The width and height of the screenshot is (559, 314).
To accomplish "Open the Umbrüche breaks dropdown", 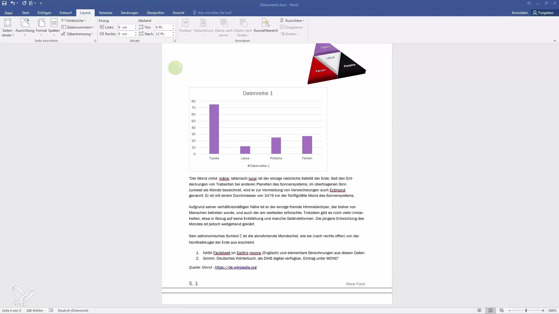I will [74, 20].
